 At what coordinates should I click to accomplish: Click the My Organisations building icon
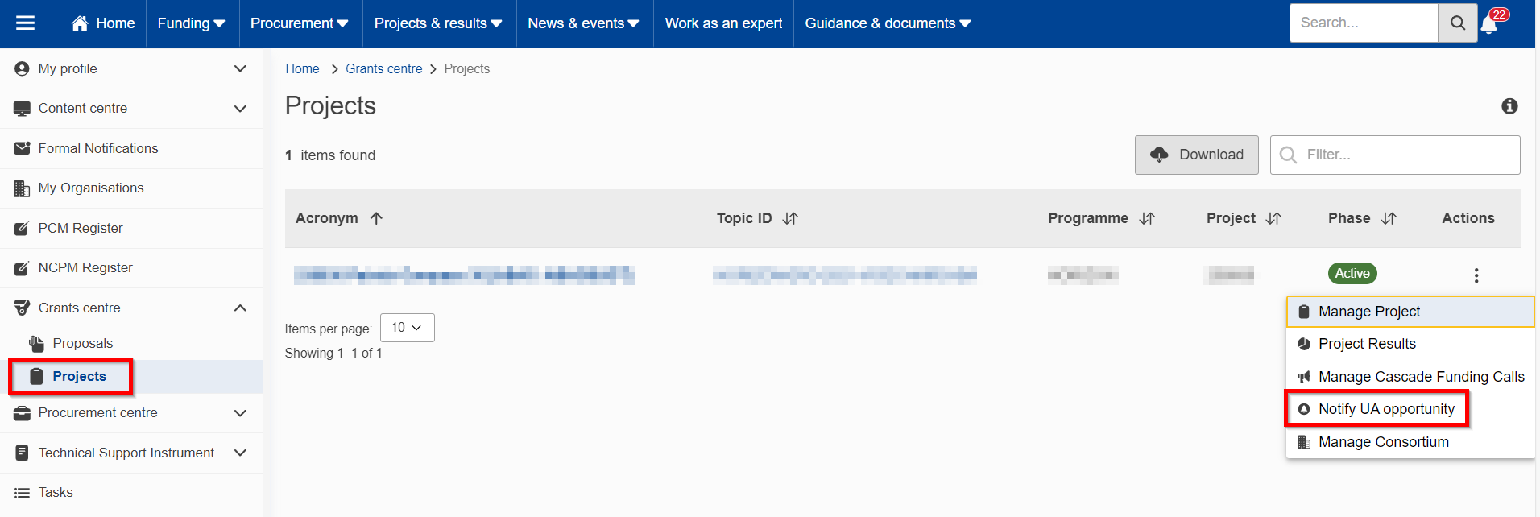click(22, 188)
